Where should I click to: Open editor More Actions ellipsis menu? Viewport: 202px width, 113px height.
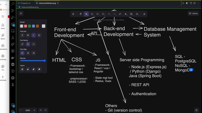click(198, 3)
